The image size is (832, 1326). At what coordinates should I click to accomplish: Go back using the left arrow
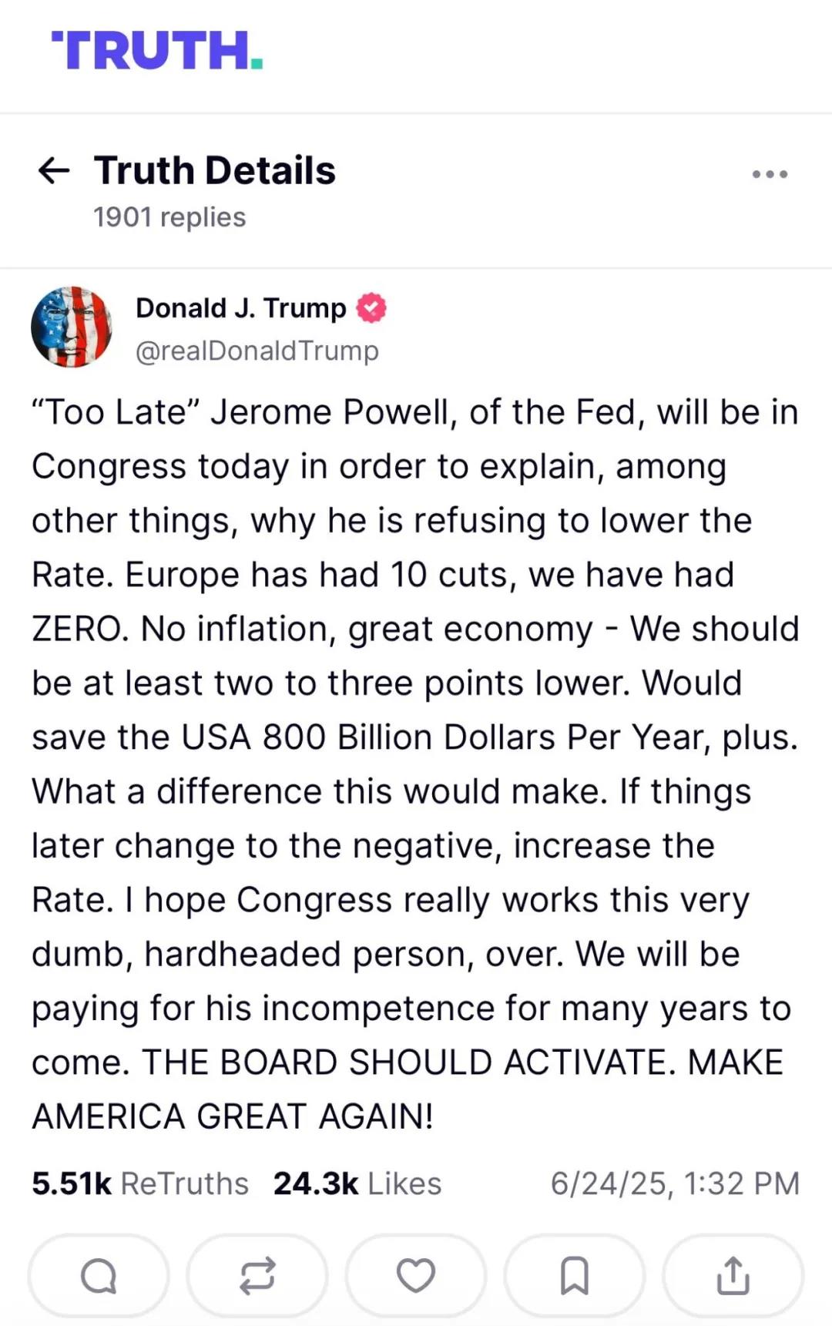point(54,170)
